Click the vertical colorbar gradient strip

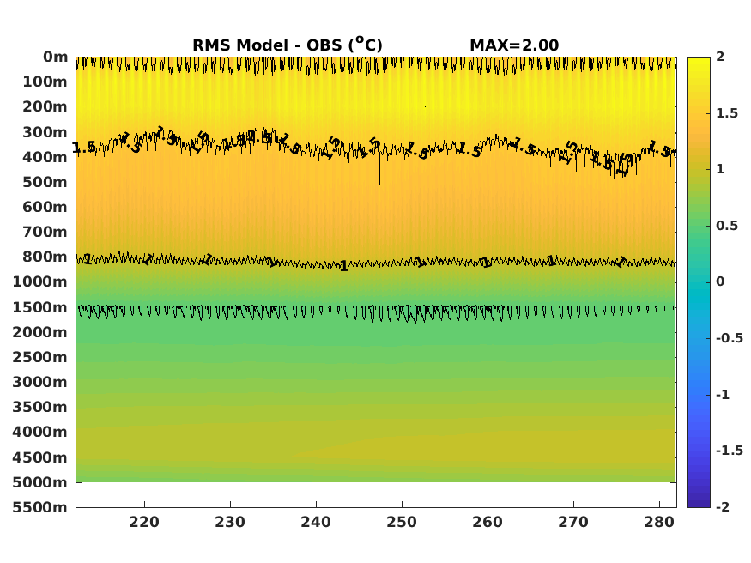coord(699,282)
